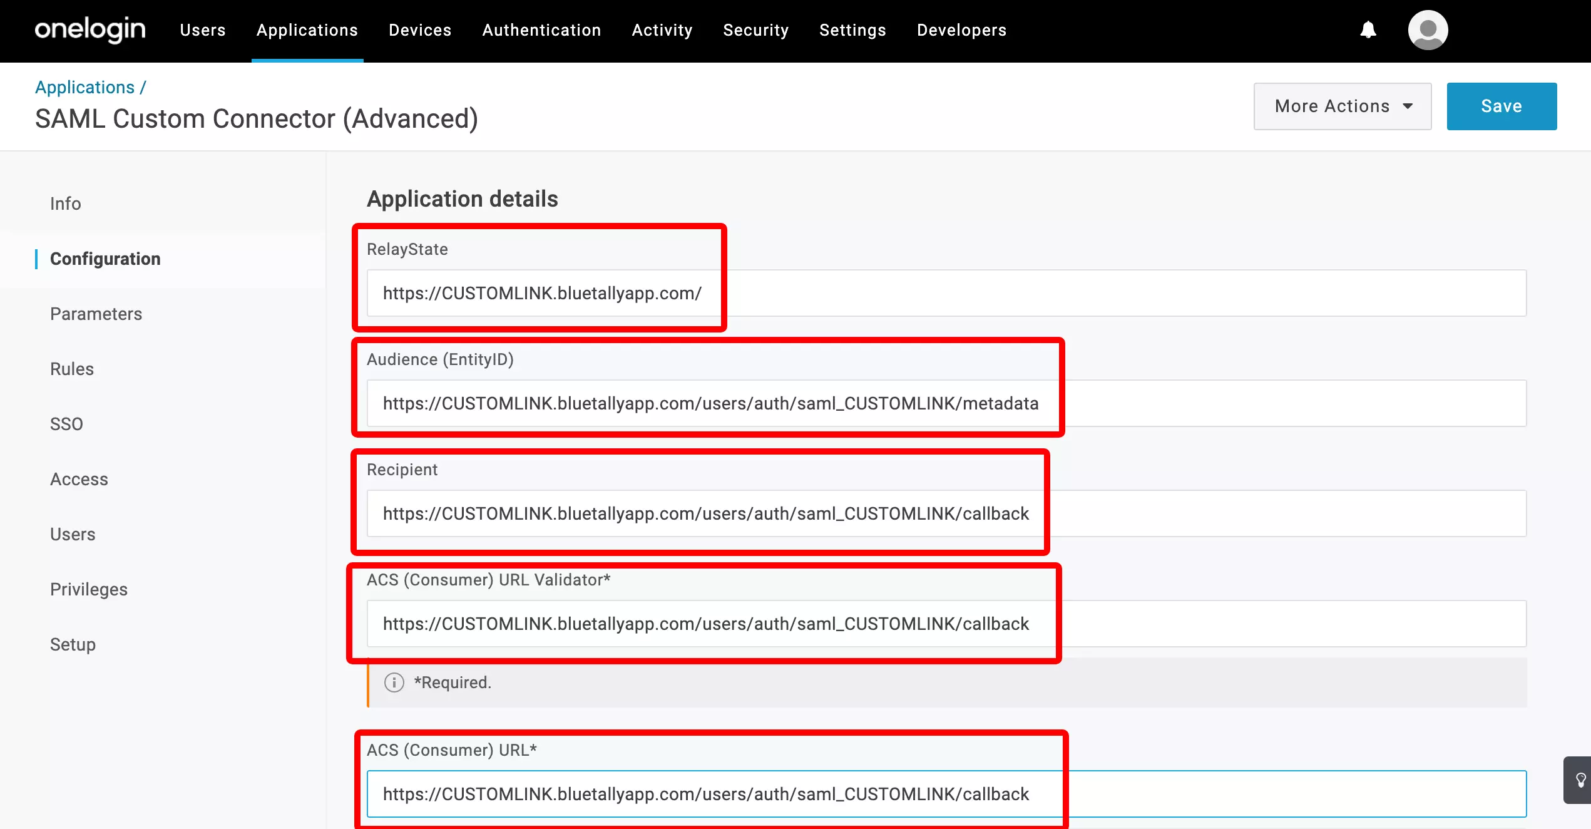Focus the ACS (Consumer) URL Validator field
Screen dimensions: 1591x829
[946, 624]
